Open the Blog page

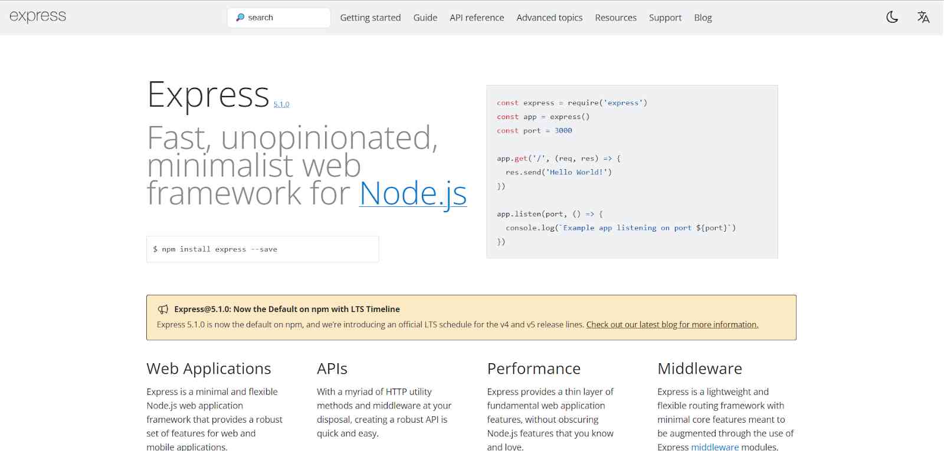click(703, 18)
